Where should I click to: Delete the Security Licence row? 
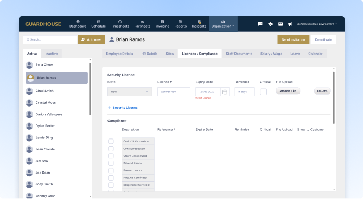pos(322,91)
